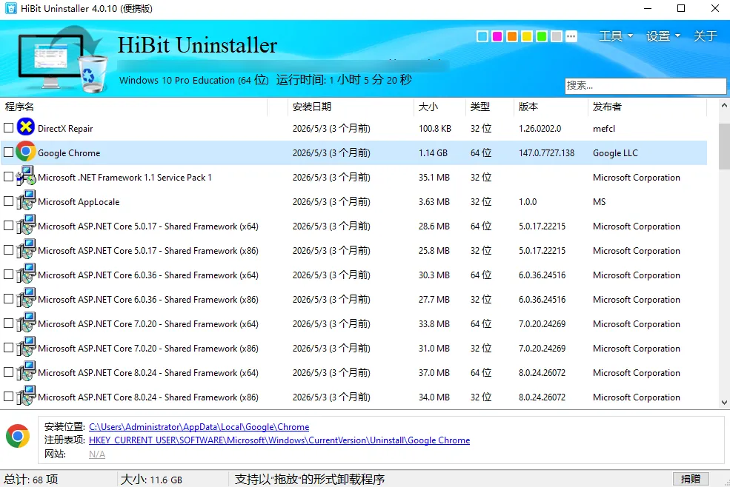The width and height of the screenshot is (730, 487).
Task: Click 大小: 11.6 GB in status bar
Action: [151, 480]
